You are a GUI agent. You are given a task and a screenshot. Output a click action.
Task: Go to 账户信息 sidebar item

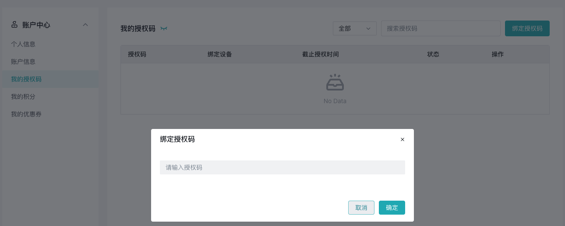click(23, 62)
